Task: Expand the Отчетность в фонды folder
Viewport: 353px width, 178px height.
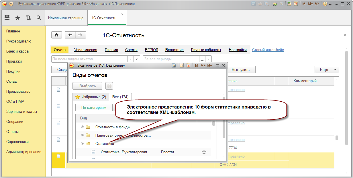Action: click(83, 127)
